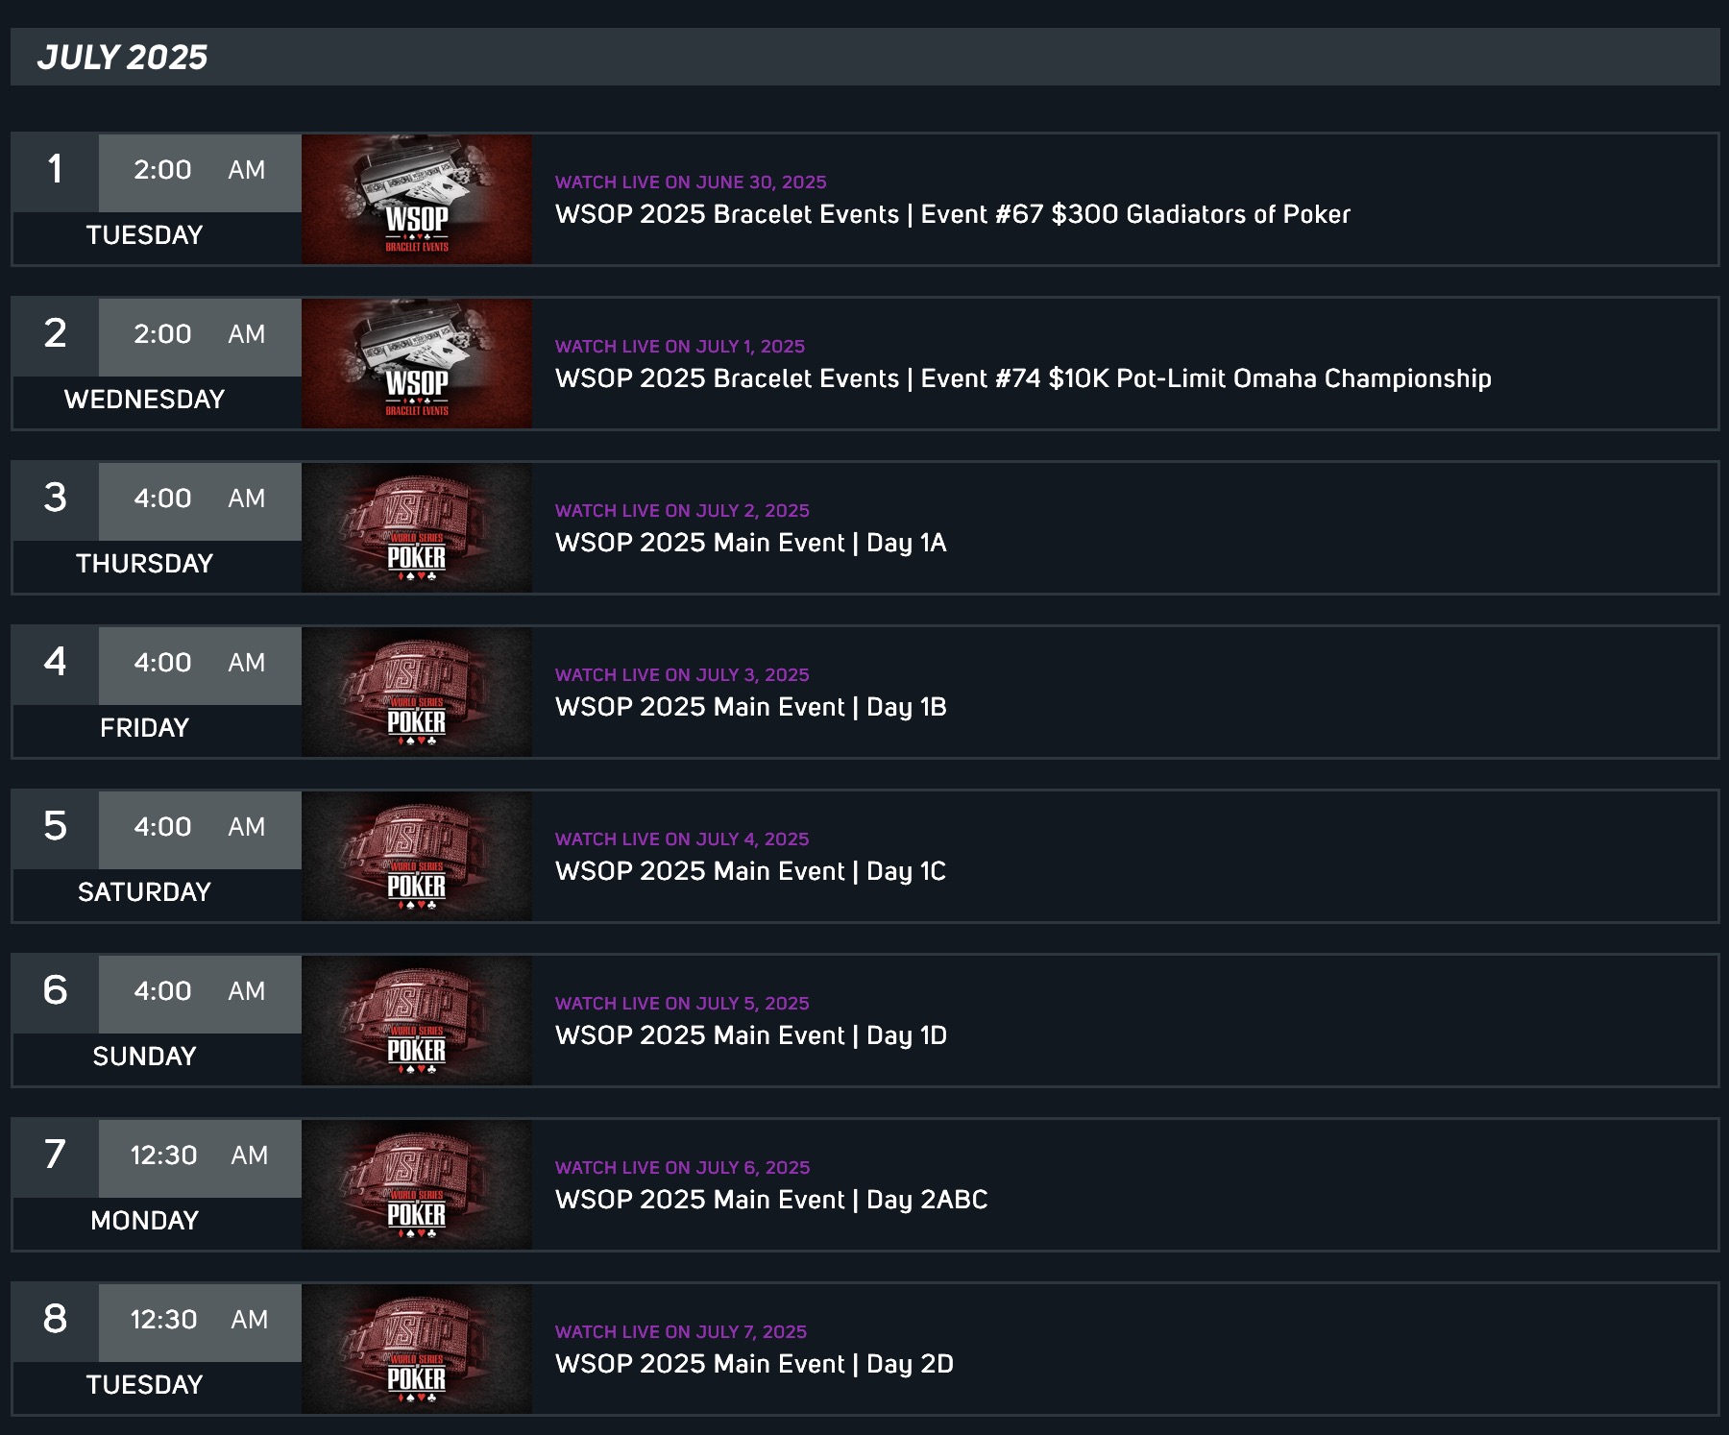Select the WSOP 2025 Main Event Day 1B title

(x=750, y=707)
